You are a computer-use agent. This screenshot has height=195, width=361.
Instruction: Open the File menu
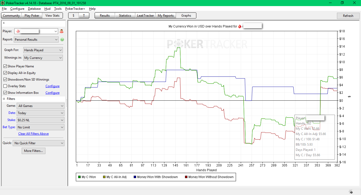pyautogui.click(x=4, y=9)
